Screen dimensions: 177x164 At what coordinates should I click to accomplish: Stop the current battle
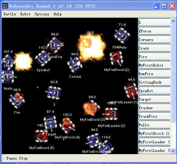coord(23,158)
